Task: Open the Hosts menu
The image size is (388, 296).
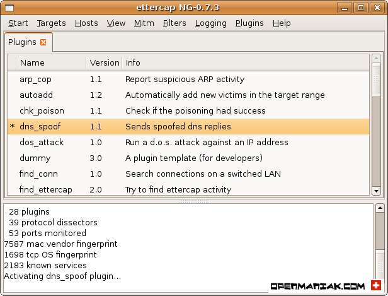Action: click(86, 23)
